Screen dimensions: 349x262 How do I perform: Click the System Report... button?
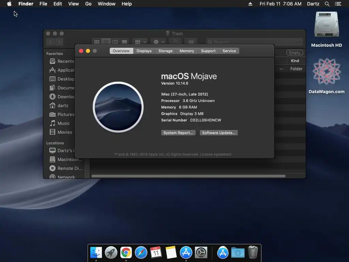point(178,133)
